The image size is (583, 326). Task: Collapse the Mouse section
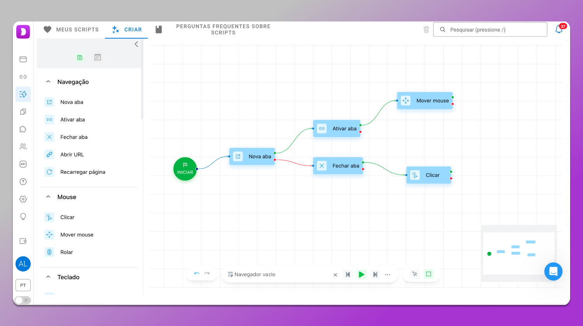pyautogui.click(x=48, y=197)
